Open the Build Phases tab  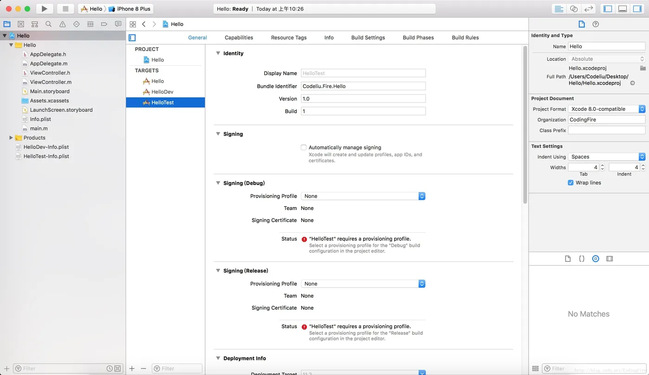click(418, 38)
